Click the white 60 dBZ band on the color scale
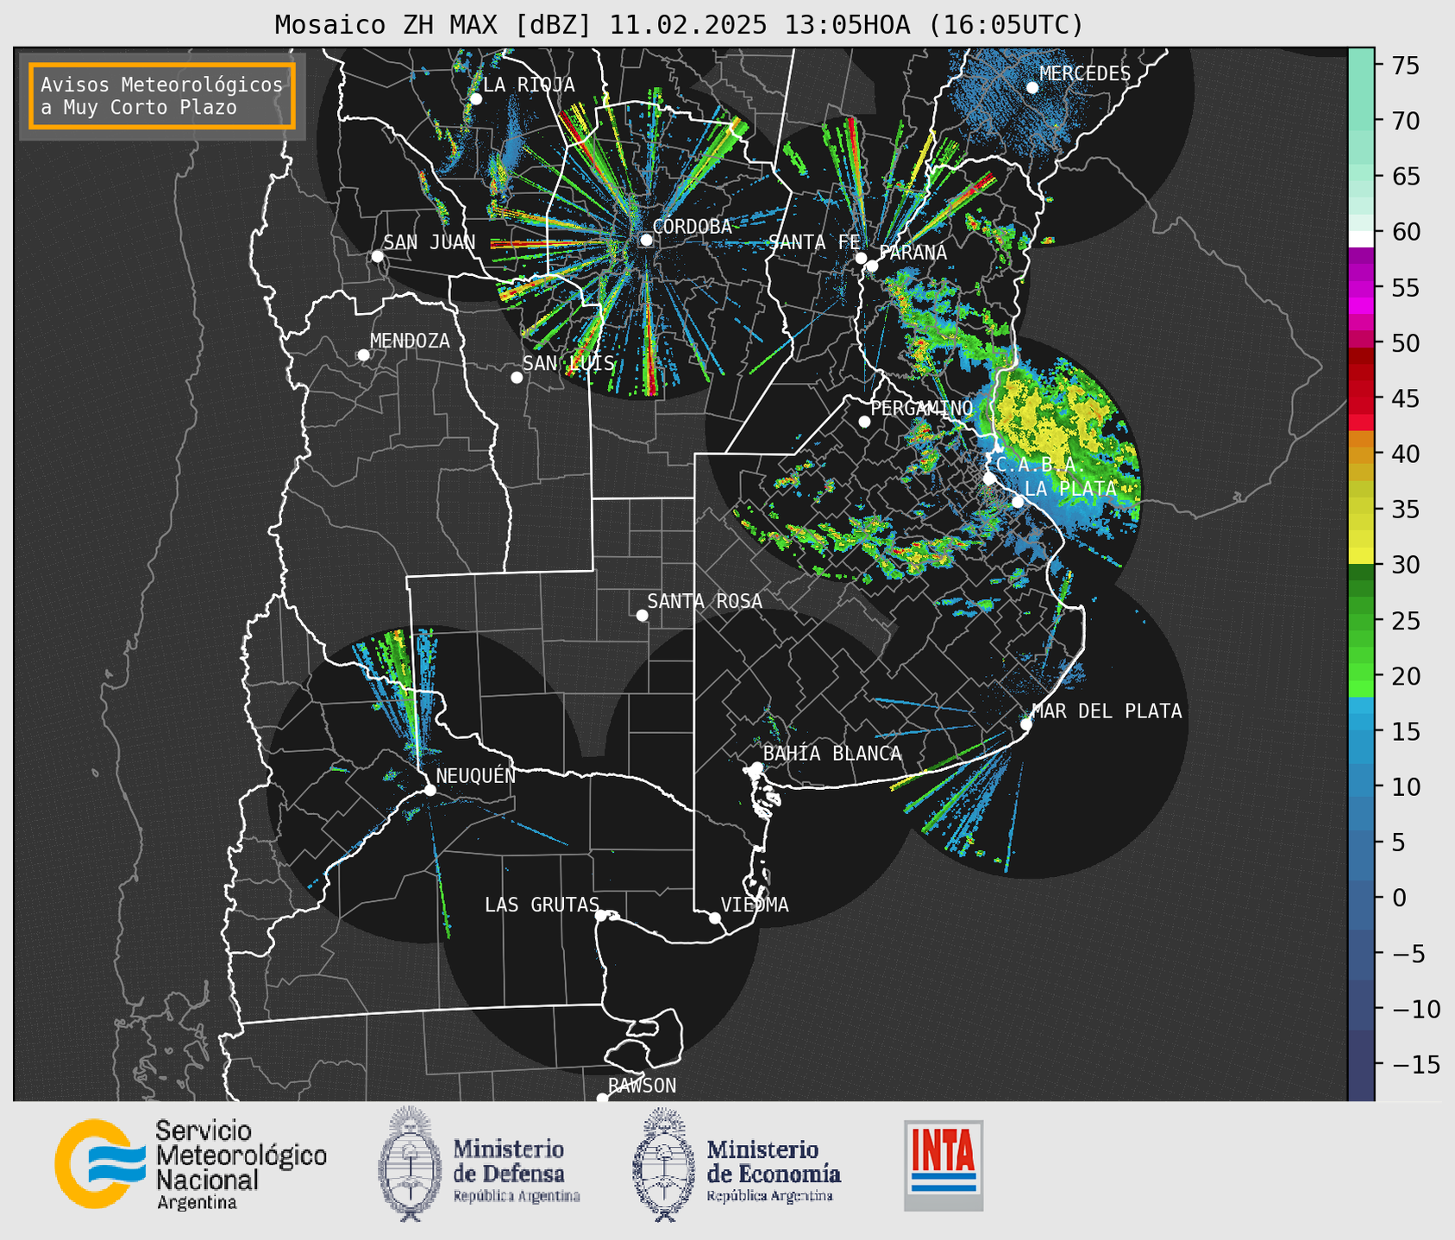The image size is (1455, 1240). 1361,239
